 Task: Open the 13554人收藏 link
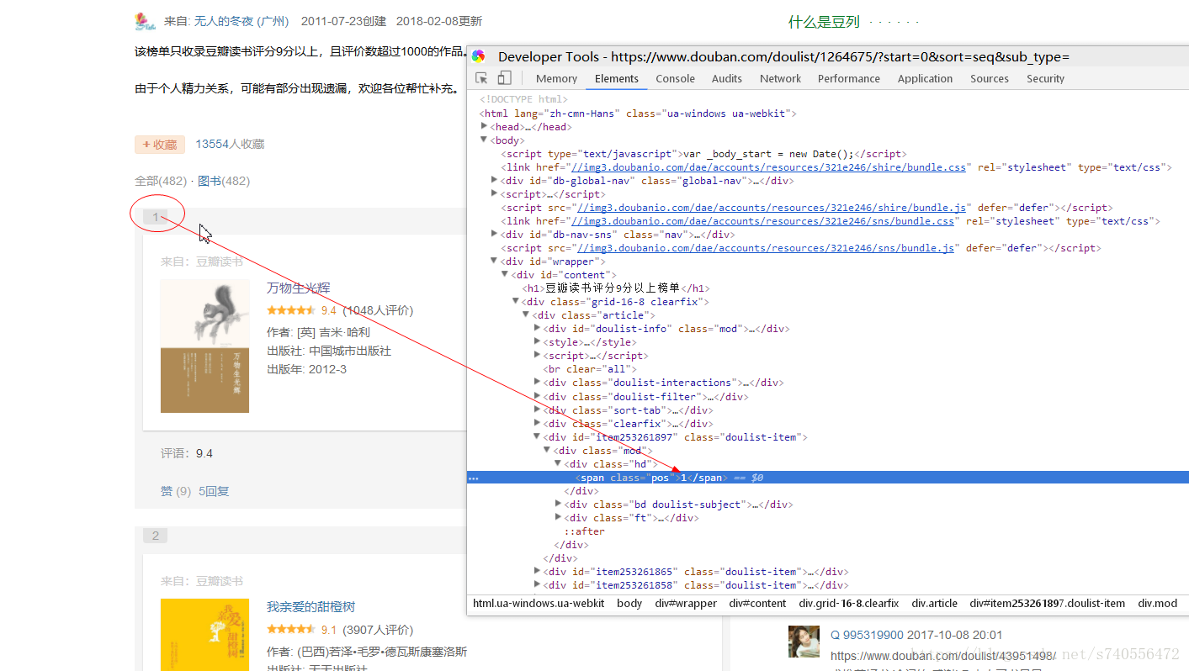click(230, 144)
